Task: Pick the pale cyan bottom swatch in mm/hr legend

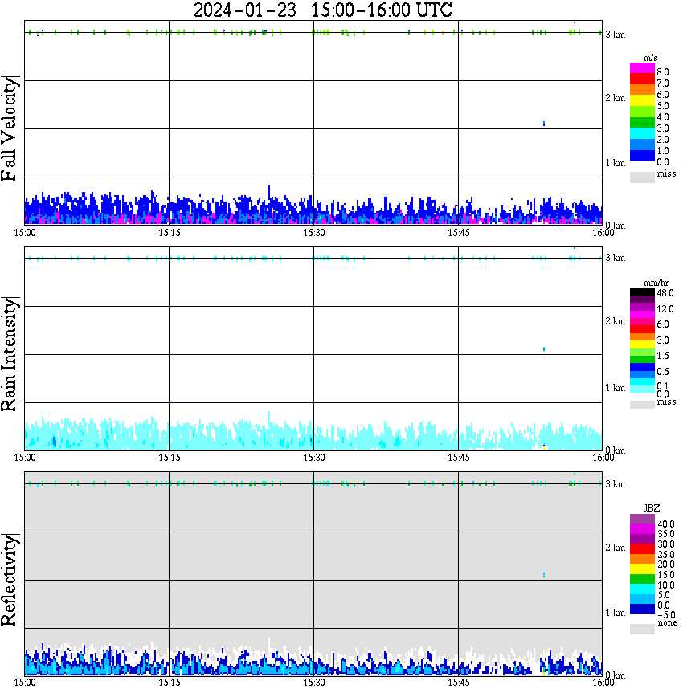Action: tap(642, 389)
